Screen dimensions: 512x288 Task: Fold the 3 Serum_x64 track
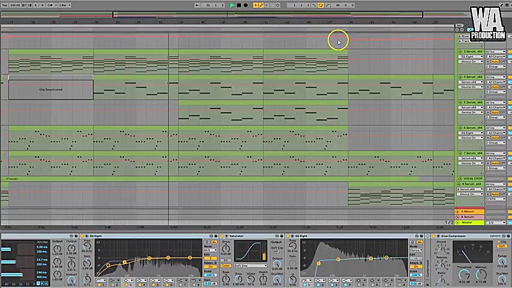(460, 52)
